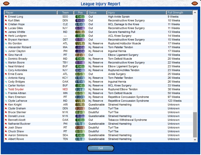
Task: Click the red diamond marker beside Kurt Bilek
Action: pos(6,21)
